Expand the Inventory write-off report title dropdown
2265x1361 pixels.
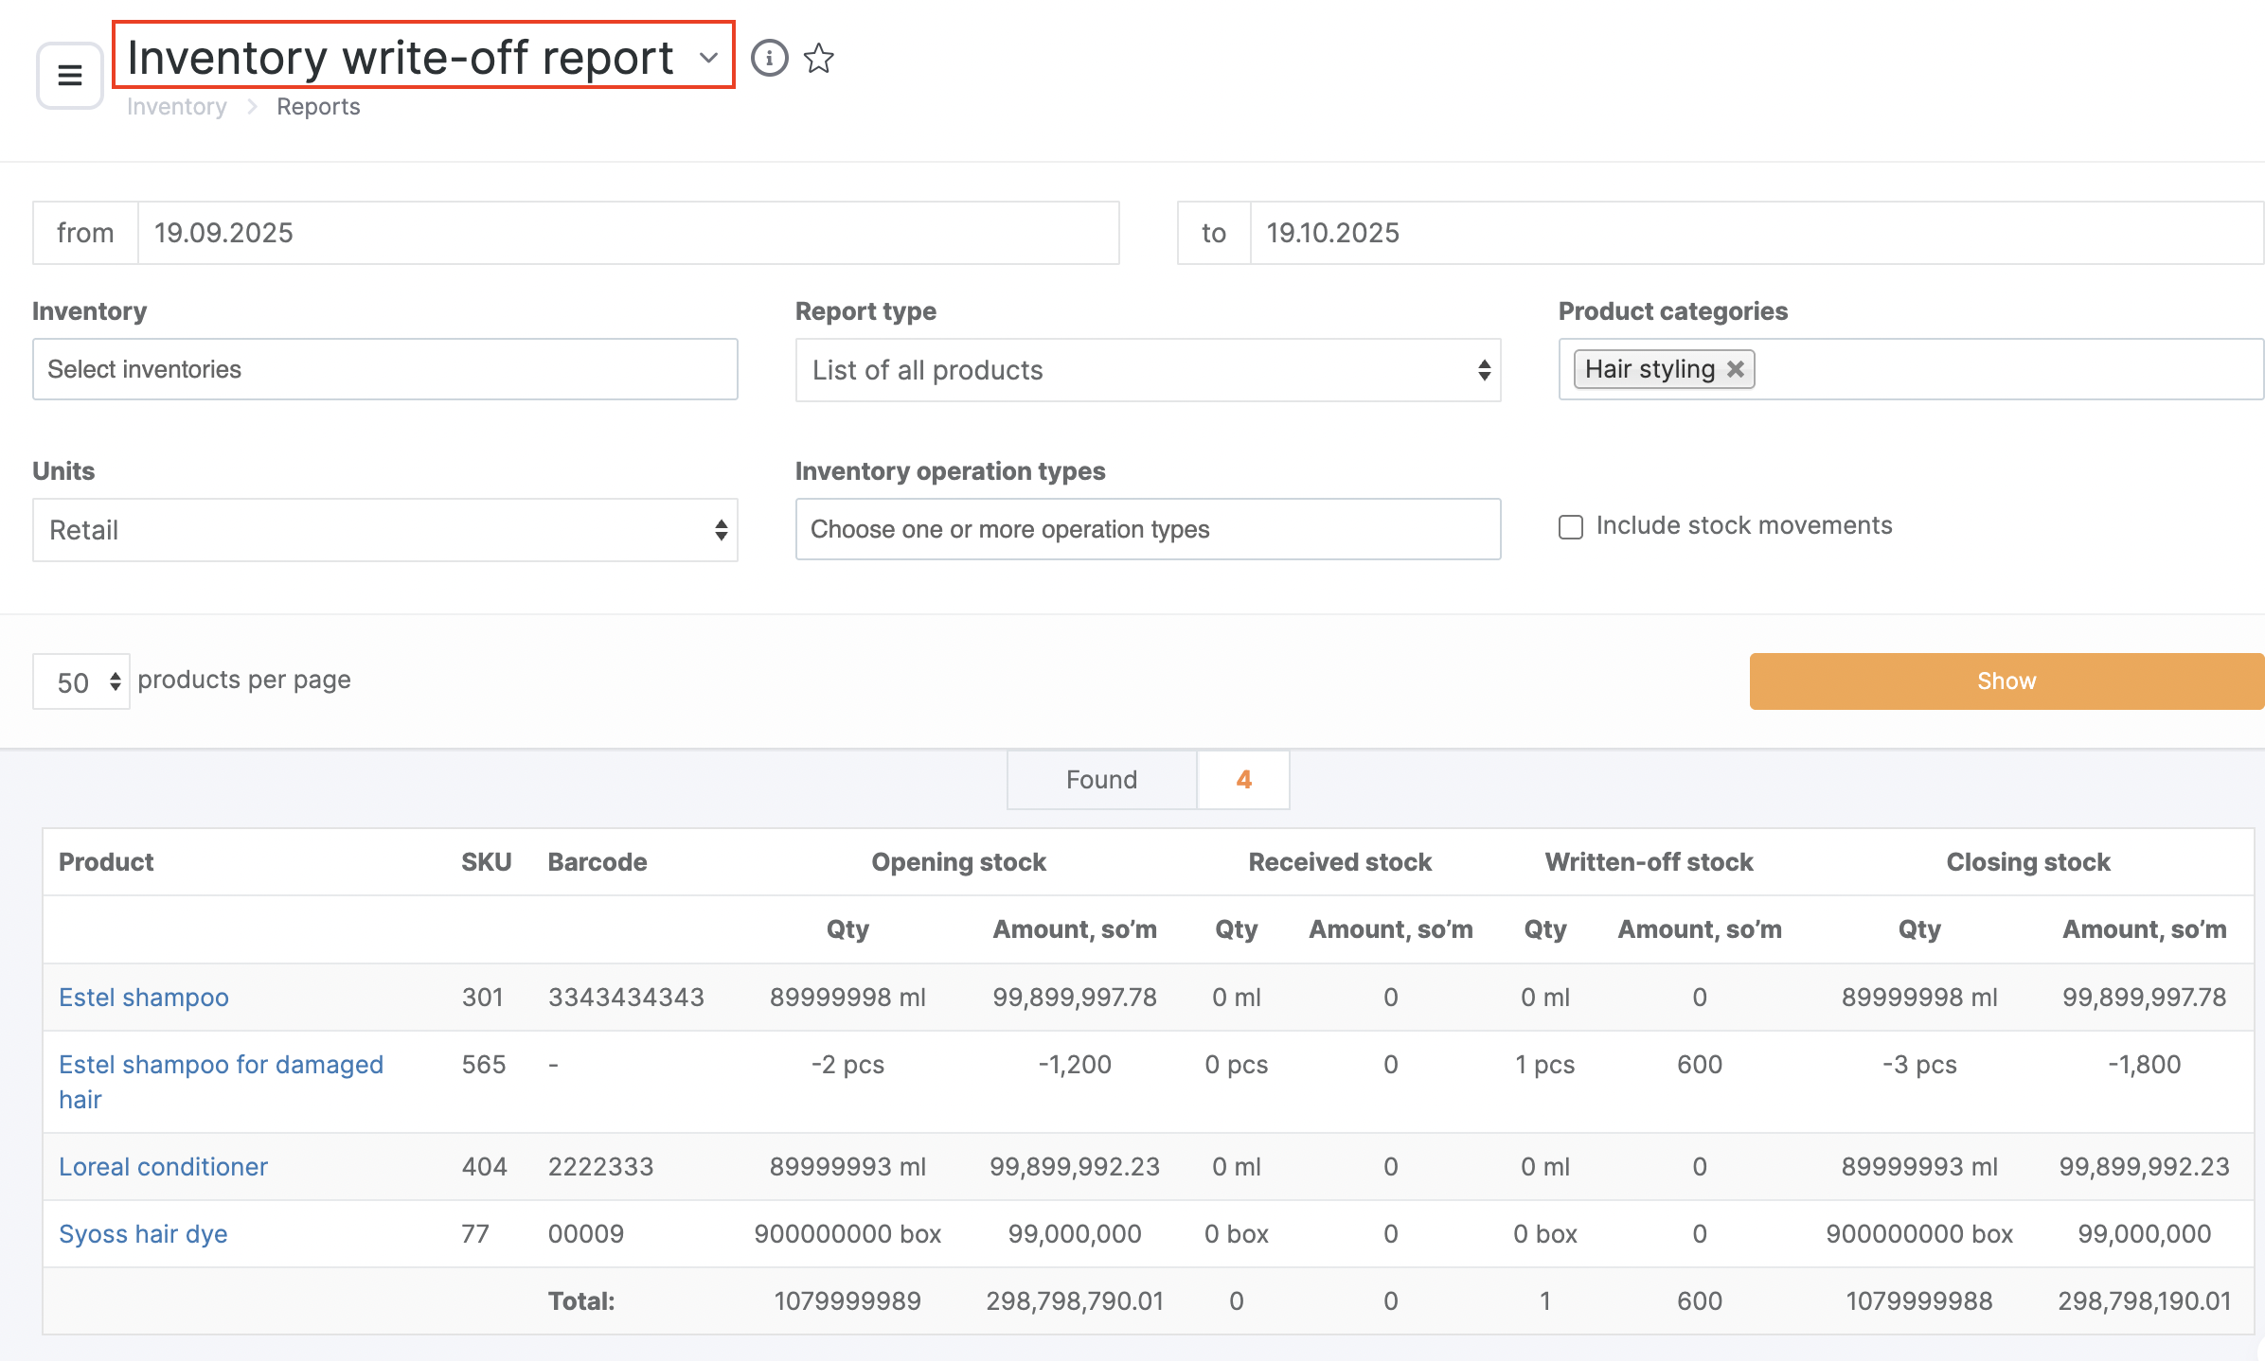click(x=707, y=58)
